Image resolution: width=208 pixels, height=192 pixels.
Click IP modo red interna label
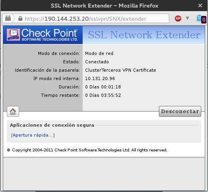point(57,78)
